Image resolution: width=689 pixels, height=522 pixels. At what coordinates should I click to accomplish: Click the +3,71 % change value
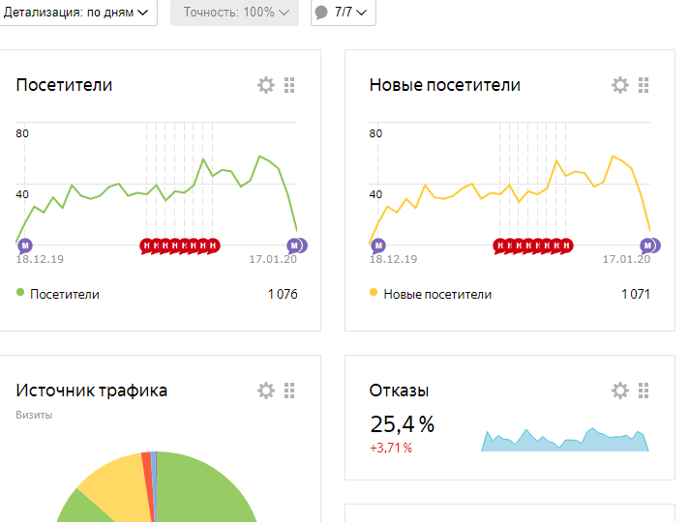click(x=391, y=449)
